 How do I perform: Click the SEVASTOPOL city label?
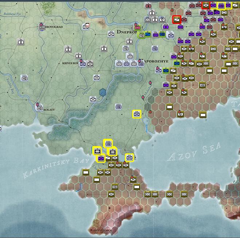pos(103,230)
